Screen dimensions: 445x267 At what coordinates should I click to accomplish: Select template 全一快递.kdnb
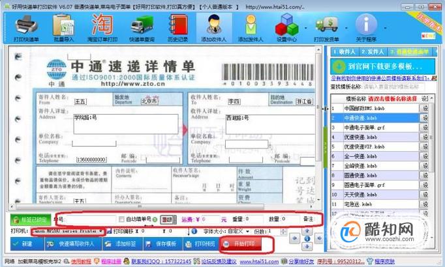pyautogui.click(x=375, y=156)
